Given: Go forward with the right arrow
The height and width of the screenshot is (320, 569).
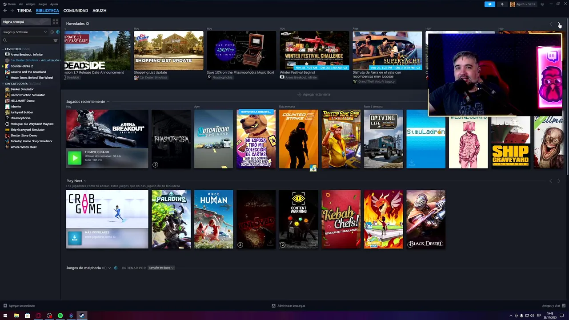Looking at the screenshot, I should point(12,11).
